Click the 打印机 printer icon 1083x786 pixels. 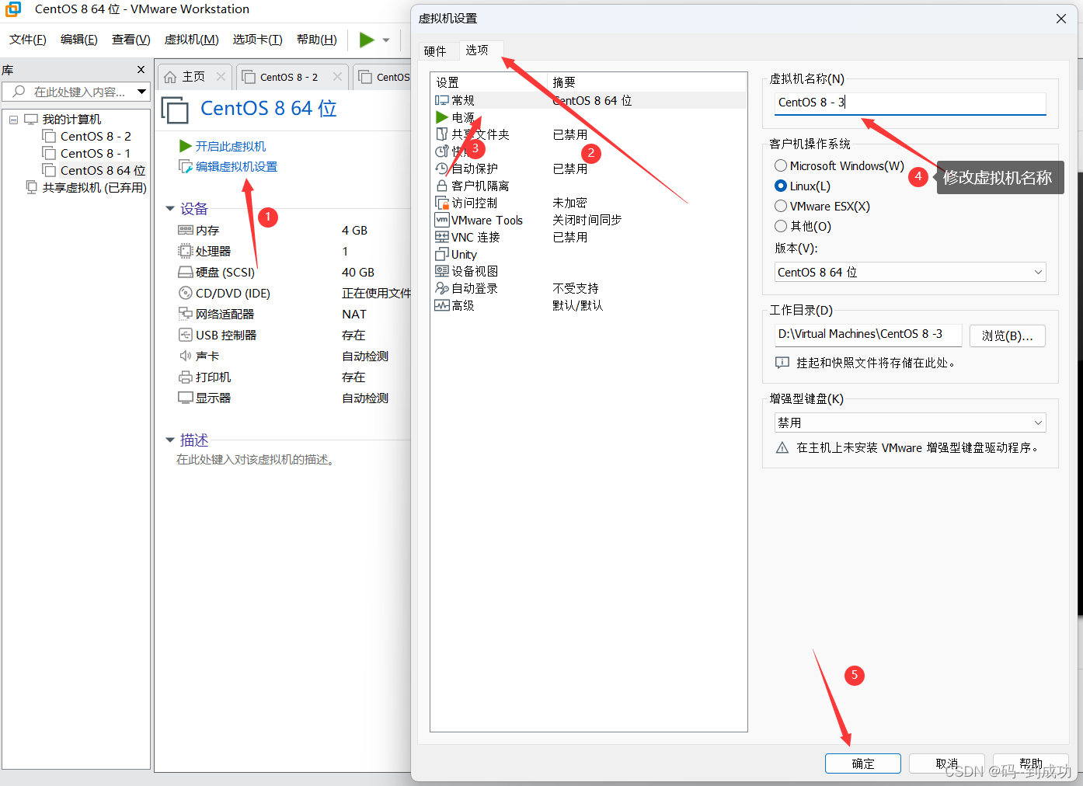point(186,377)
